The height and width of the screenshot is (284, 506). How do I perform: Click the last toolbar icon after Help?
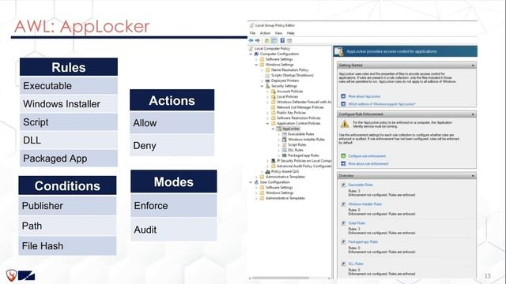289,40
